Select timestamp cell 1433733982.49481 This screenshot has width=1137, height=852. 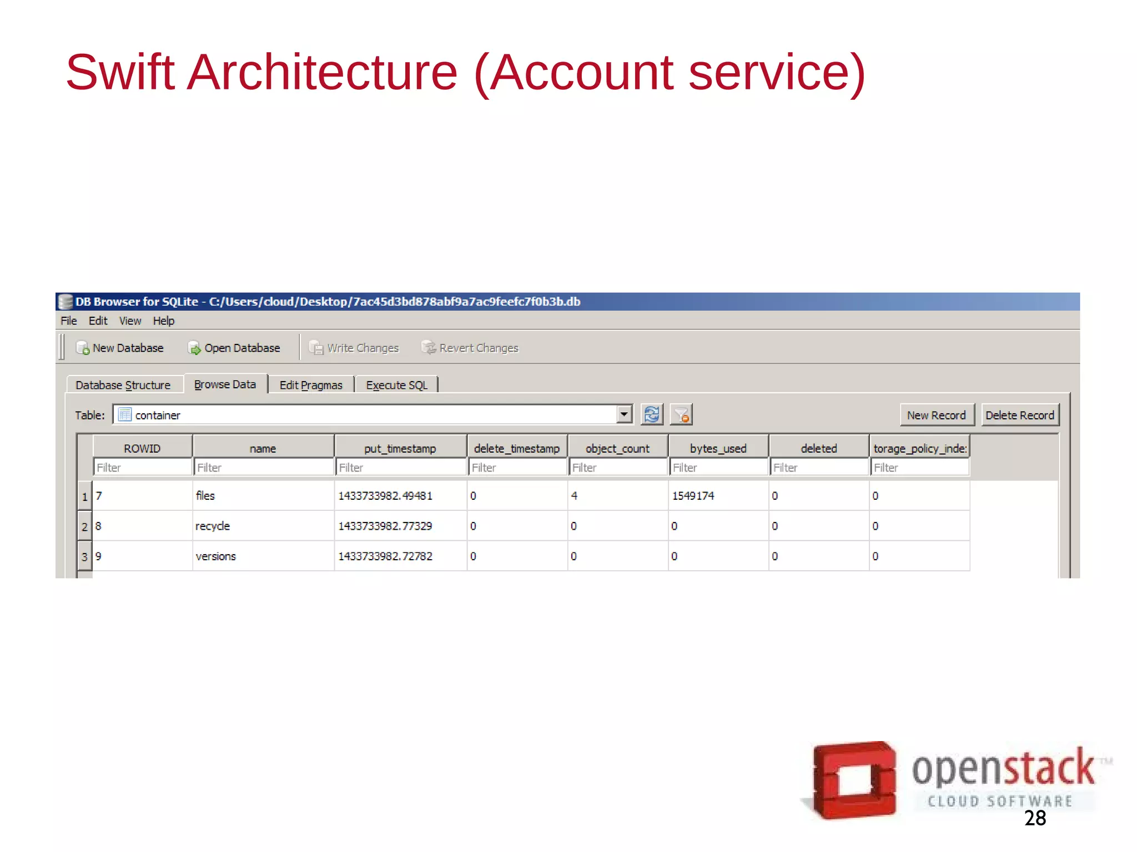click(x=400, y=495)
